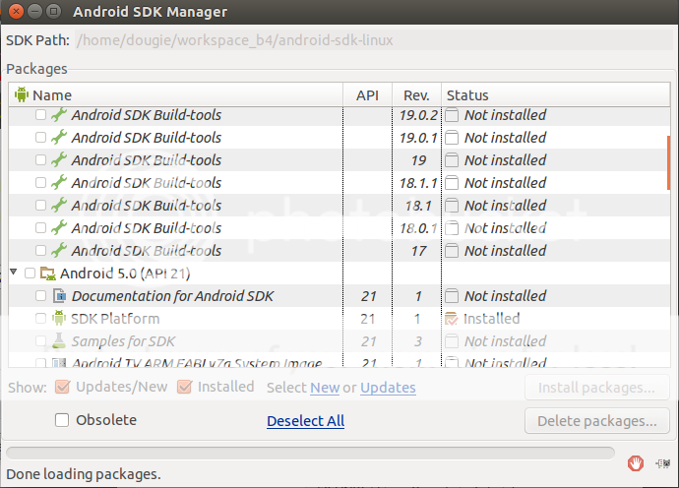Check Build-tools 19.0.2 checkbox
This screenshot has width=679, height=488.
[x=40, y=115]
